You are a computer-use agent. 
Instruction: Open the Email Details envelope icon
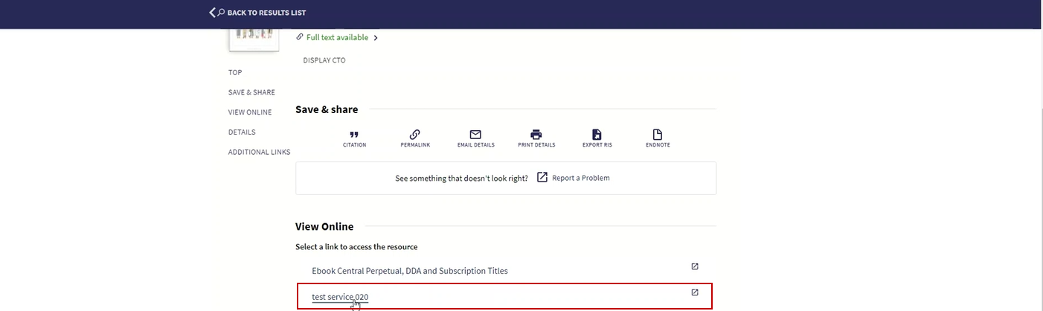(x=475, y=135)
